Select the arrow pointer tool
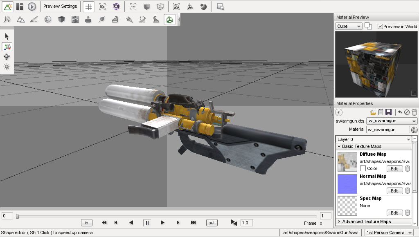This screenshot has height=237, width=419. tap(7, 36)
